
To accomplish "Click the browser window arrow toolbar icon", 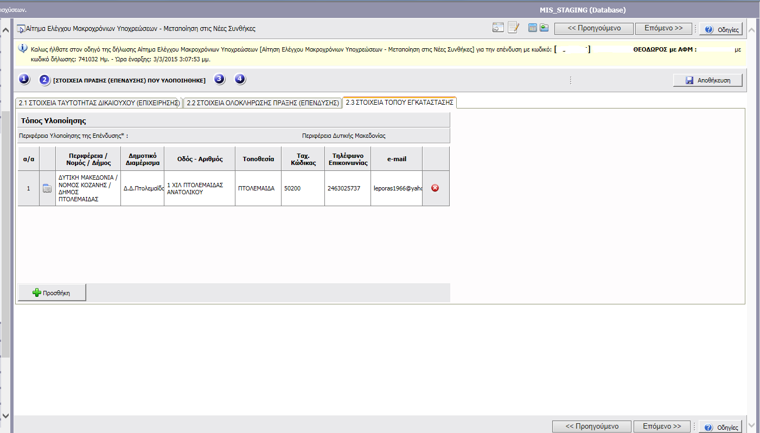I will tap(498, 28).
